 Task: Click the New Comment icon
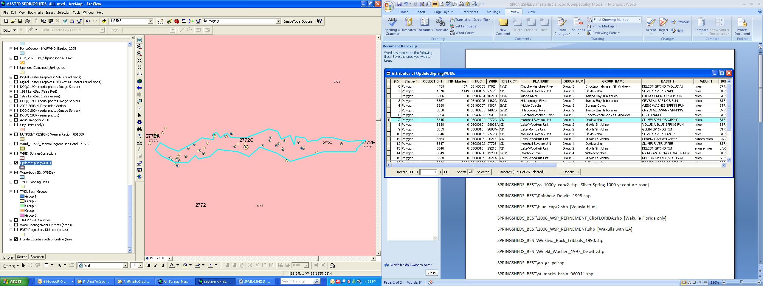point(503,27)
